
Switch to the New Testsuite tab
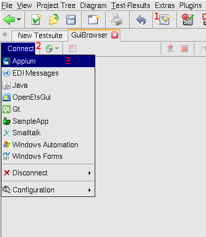(40, 36)
